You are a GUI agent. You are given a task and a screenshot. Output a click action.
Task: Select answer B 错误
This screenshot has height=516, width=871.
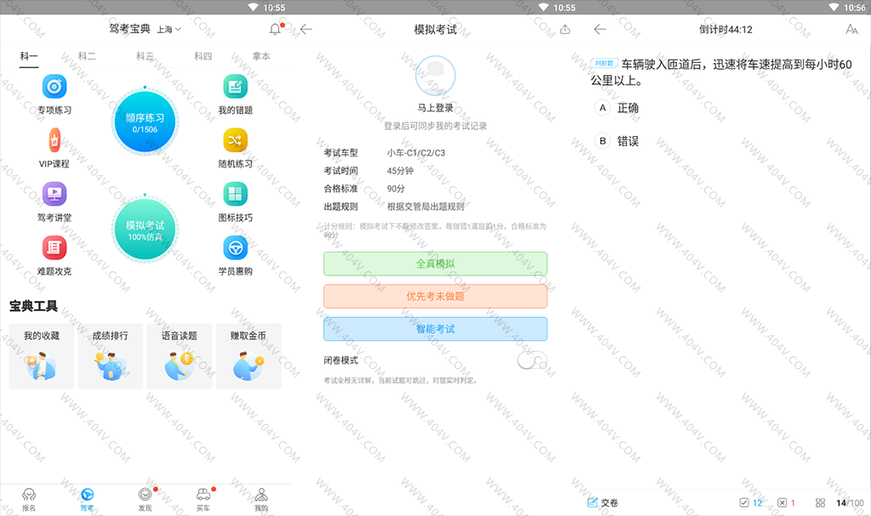603,141
